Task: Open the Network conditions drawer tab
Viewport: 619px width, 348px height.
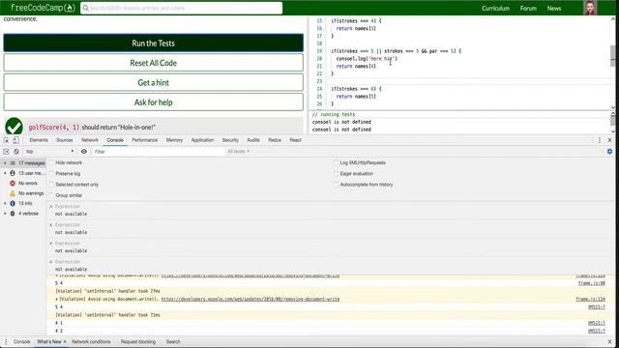Action: point(91,341)
